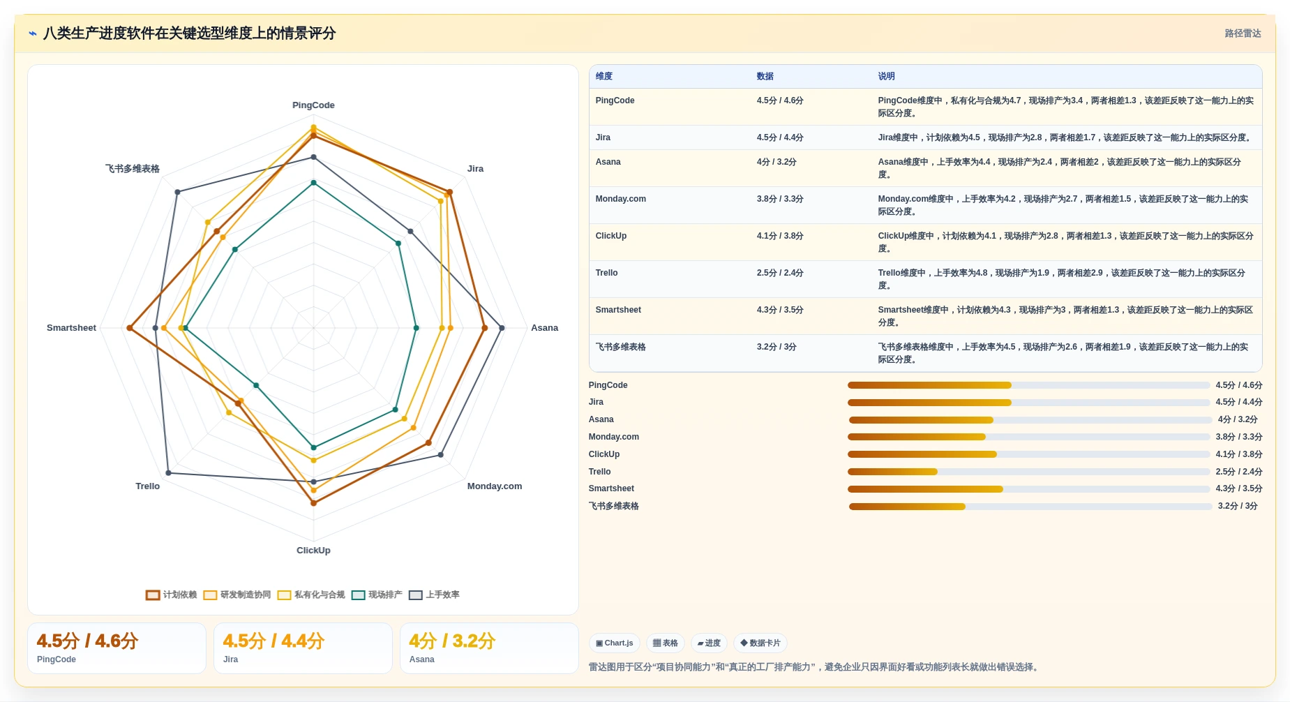Viewport: 1290px width, 702px height.
Task: Click the blue icon beside the dashboard title
Action: 33,33
